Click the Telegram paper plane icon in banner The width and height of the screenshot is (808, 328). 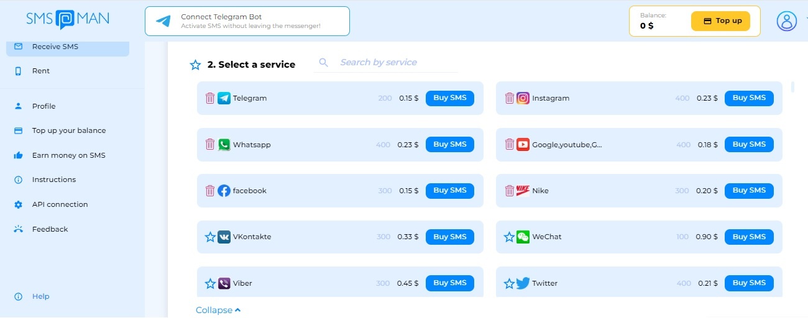(x=163, y=21)
